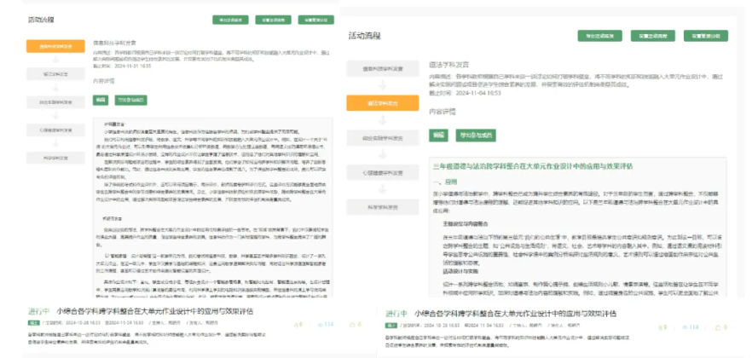
Task: Open 科学学科发言 step in right panel
Action: pos(382,208)
